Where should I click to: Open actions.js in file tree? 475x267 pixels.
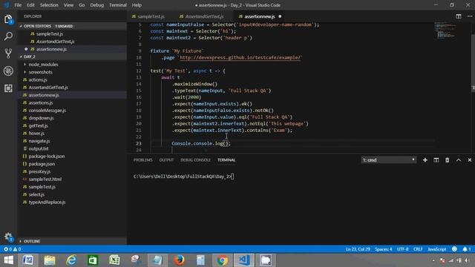click(x=38, y=79)
